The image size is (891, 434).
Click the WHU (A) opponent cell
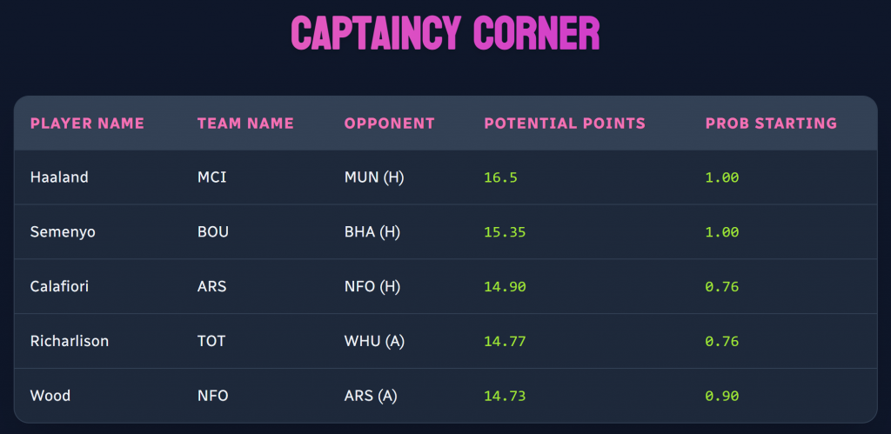coord(374,341)
